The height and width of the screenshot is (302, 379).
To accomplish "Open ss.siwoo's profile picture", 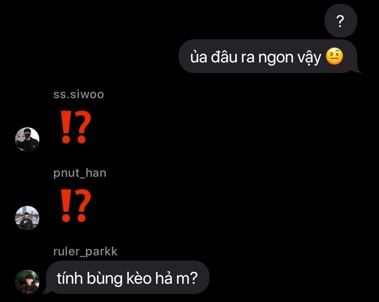I will [x=27, y=139].
